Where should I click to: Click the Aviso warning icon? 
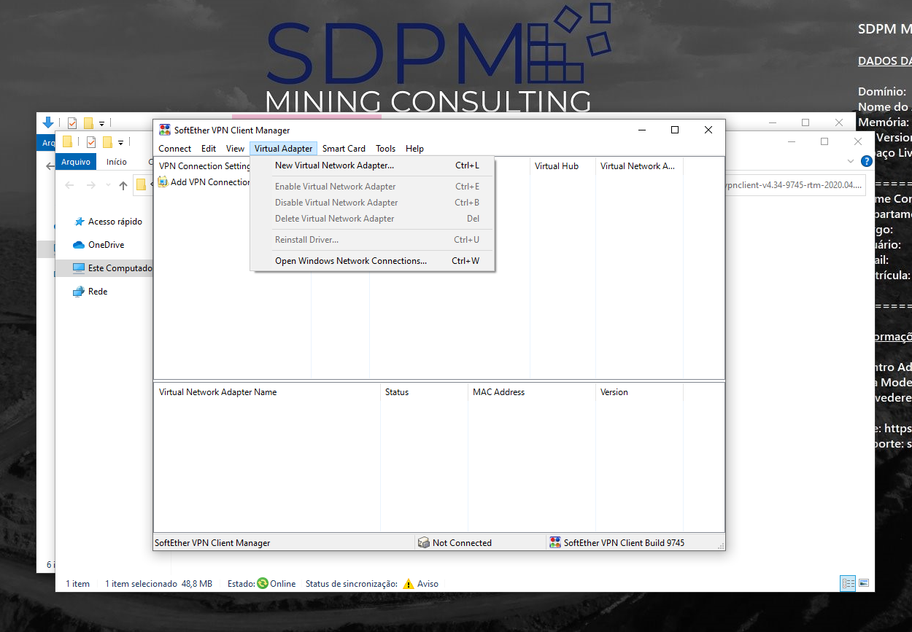[409, 584]
